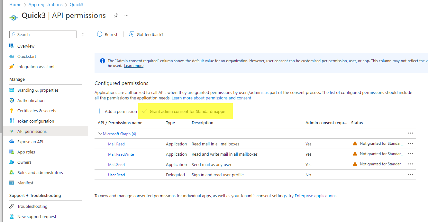Click the Quickstart cloud icon
Screen dimensions: 428x222
tap(12, 56)
